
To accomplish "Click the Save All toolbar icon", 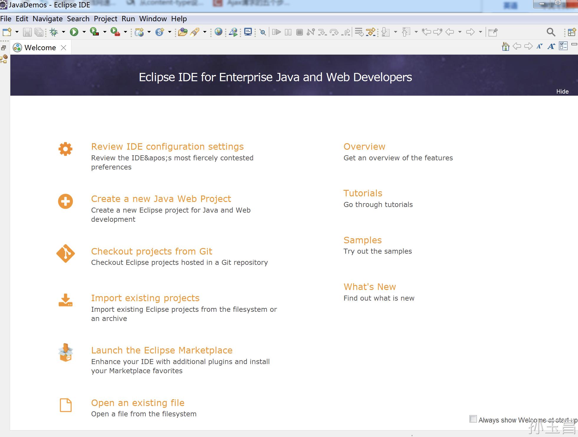I will tap(39, 32).
